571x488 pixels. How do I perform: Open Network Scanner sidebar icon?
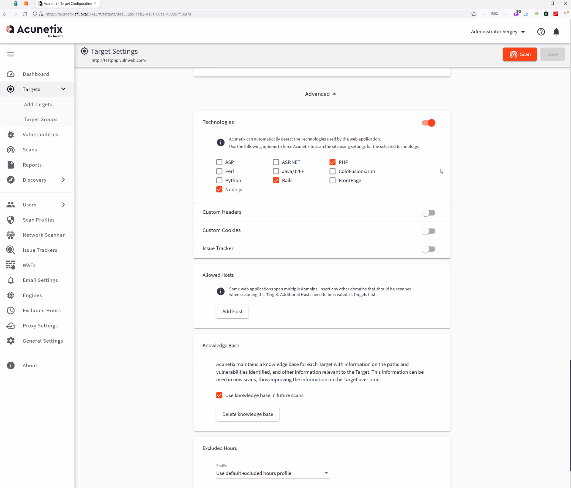pos(11,235)
